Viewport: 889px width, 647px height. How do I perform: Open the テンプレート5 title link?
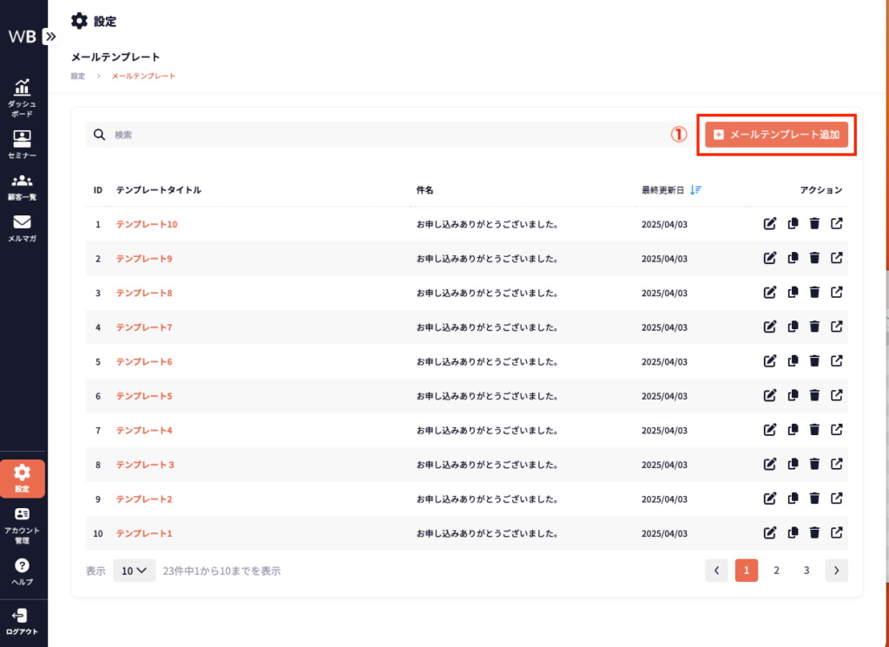pos(144,396)
